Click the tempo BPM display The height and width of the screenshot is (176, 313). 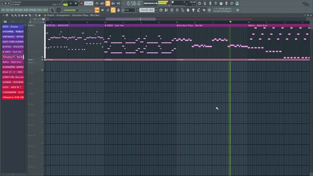pos(89,3)
